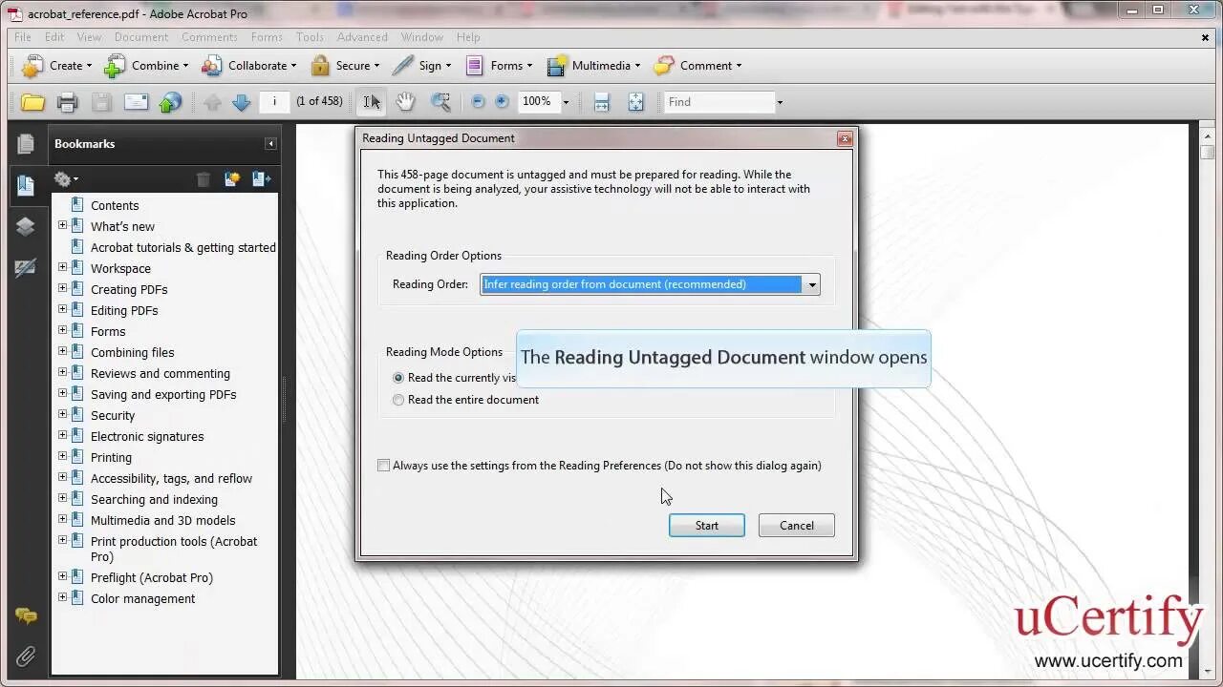Open Find options dropdown arrow
The image size is (1223, 687).
[x=780, y=102]
